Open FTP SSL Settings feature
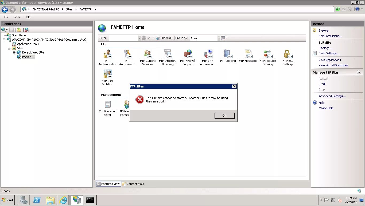The height and width of the screenshot is (206, 365). point(288,58)
